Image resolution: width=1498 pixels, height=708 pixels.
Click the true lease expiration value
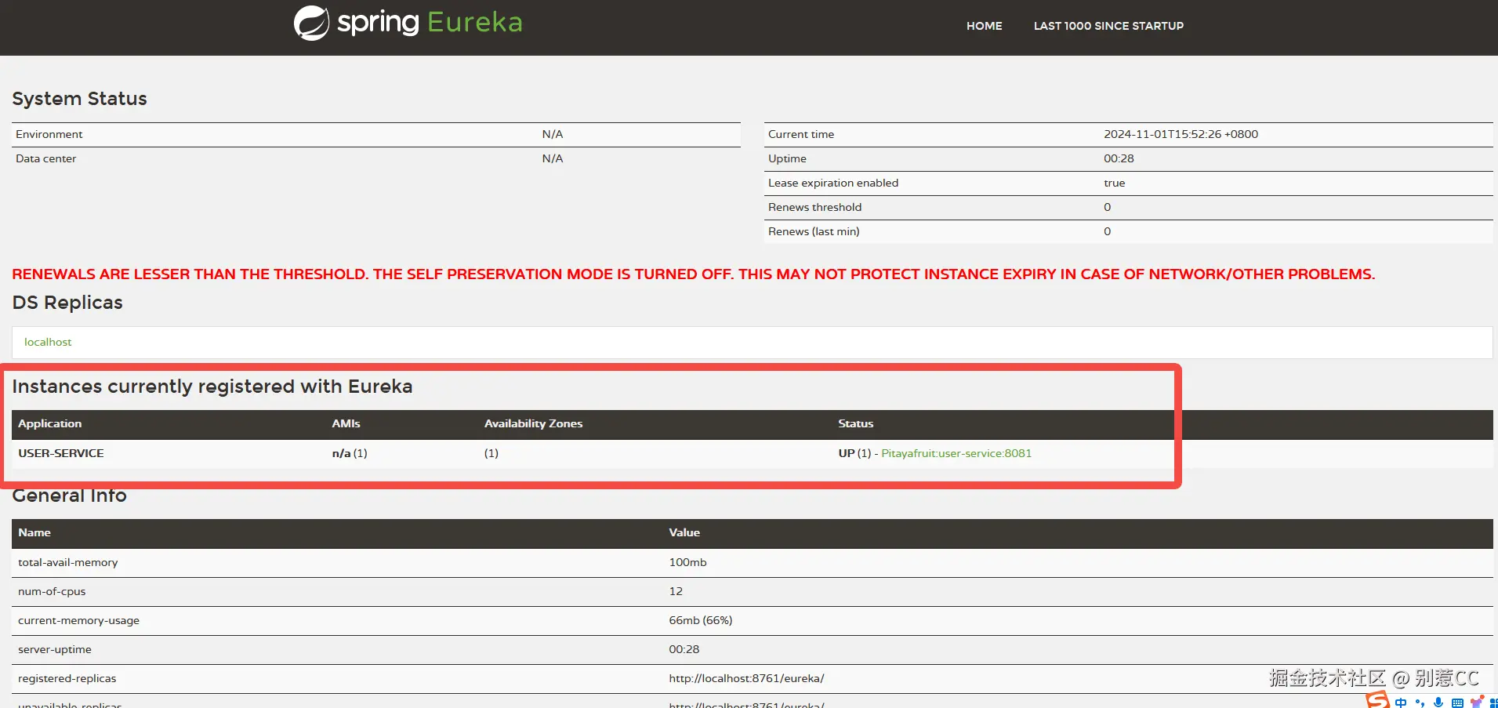pos(1114,183)
